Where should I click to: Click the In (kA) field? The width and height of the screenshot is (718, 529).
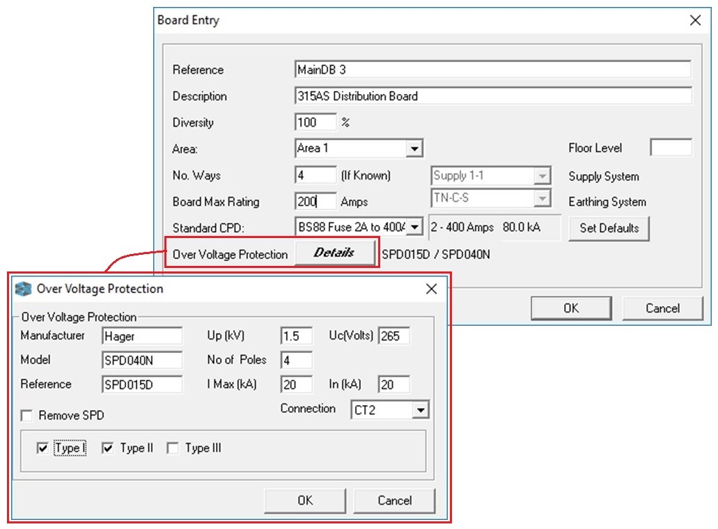394,385
